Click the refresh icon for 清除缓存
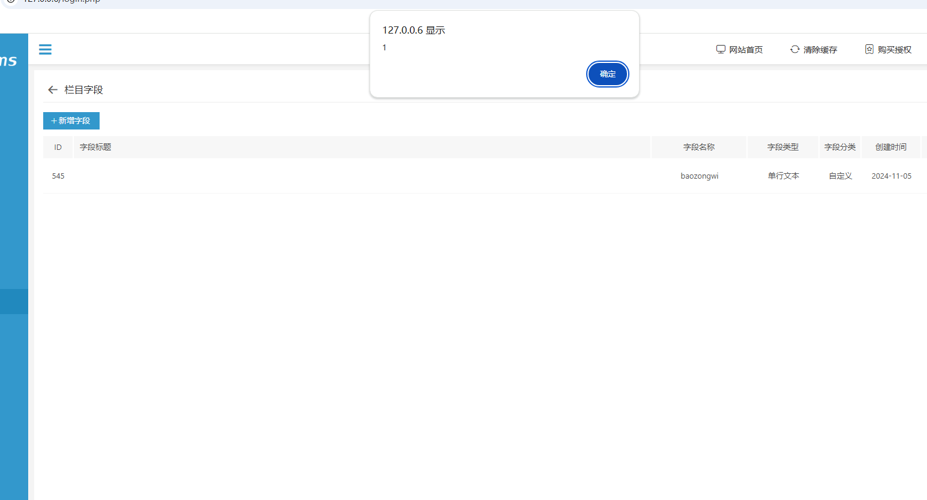Image resolution: width=927 pixels, height=500 pixels. pyautogui.click(x=795, y=49)
